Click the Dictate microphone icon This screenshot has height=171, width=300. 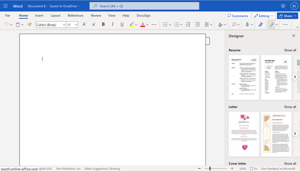coord(247,24)
